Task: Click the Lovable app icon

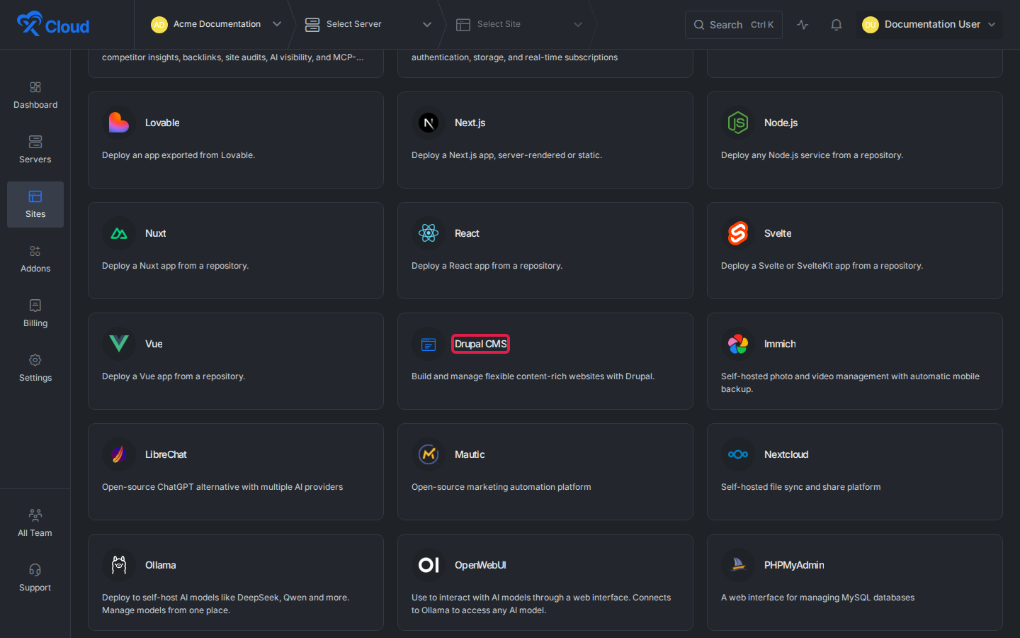Action: point(119,123)
